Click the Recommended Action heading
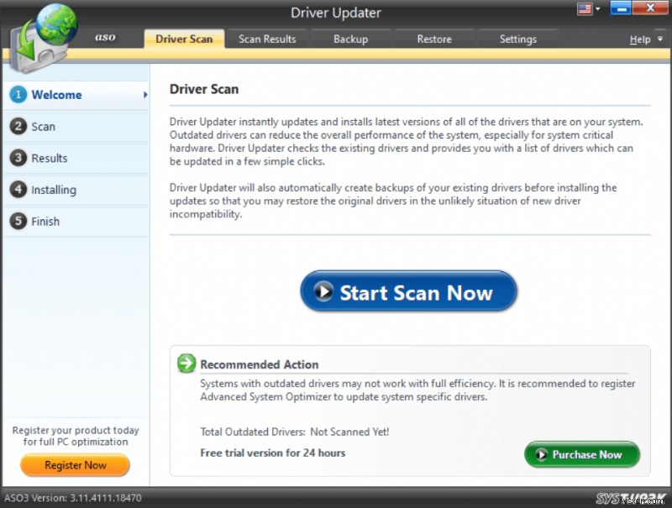This screenshot has width=672, height=508. [x=260, y=364]
